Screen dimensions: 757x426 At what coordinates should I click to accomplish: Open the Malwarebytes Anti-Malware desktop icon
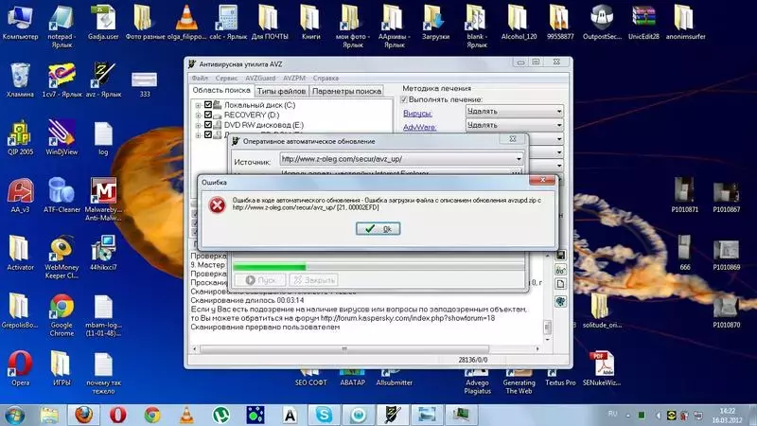click(x=103, y=199)
